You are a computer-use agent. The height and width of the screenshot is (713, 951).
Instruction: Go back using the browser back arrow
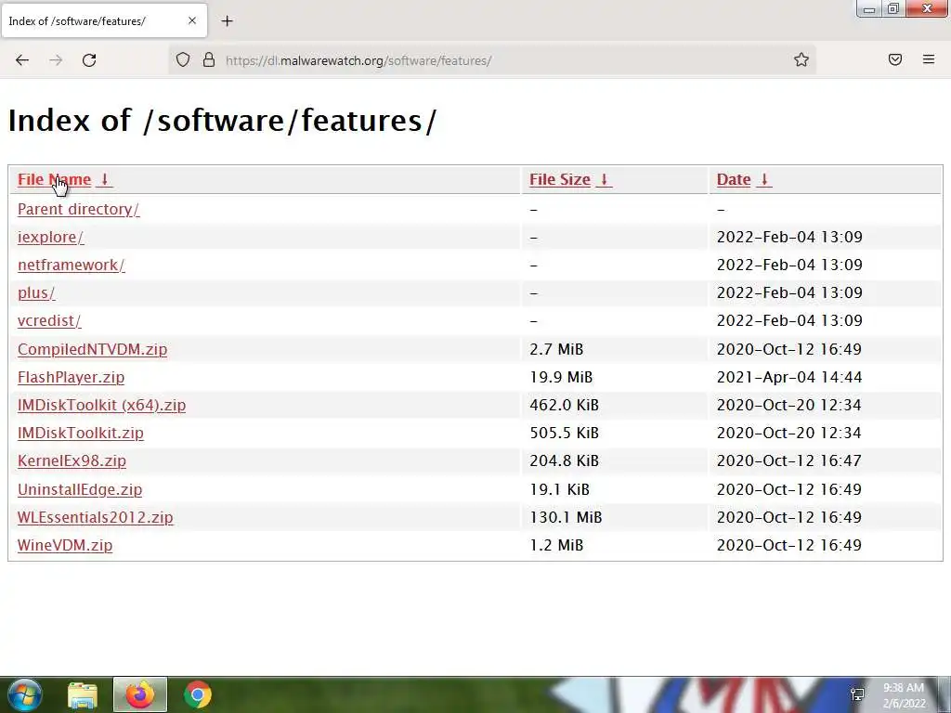[x=22, y=60]
